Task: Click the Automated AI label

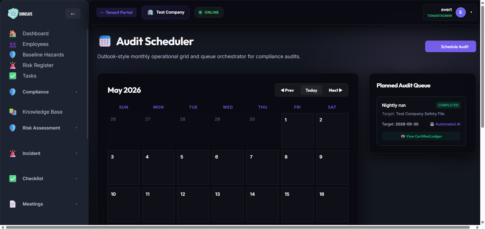Action: pyautogui.click(x=448, y=124)
